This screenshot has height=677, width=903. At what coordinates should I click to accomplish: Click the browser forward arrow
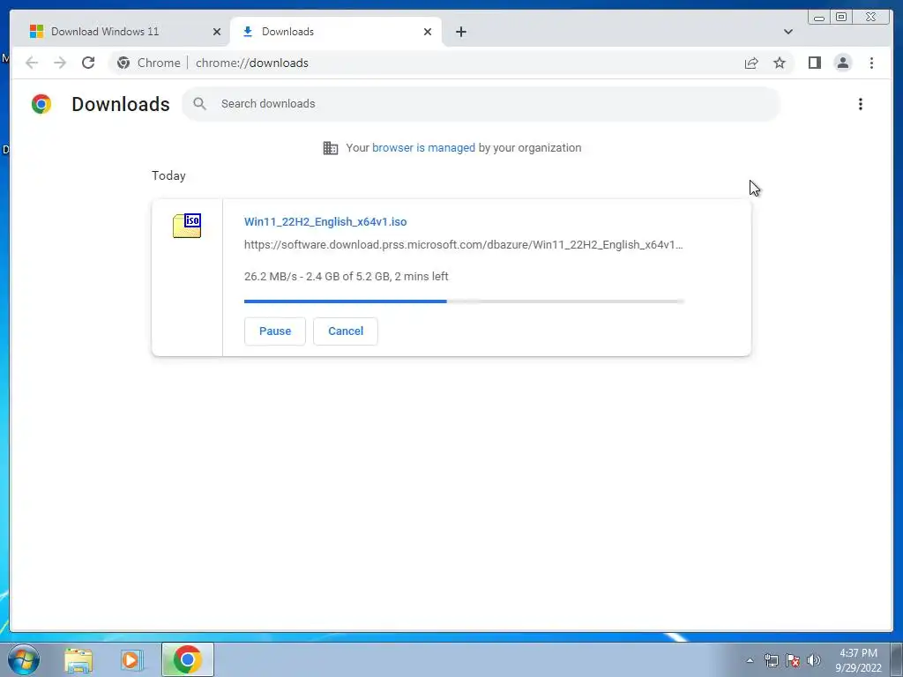click(x=60, y=63)
